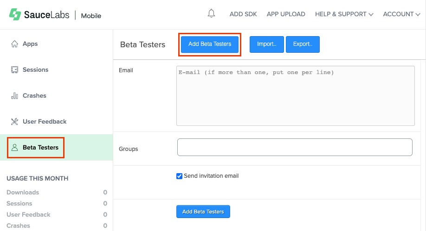This screenshot has width=426, height=231.
Task: Focus the E-mail text area
Action: (x=295, y=95)
